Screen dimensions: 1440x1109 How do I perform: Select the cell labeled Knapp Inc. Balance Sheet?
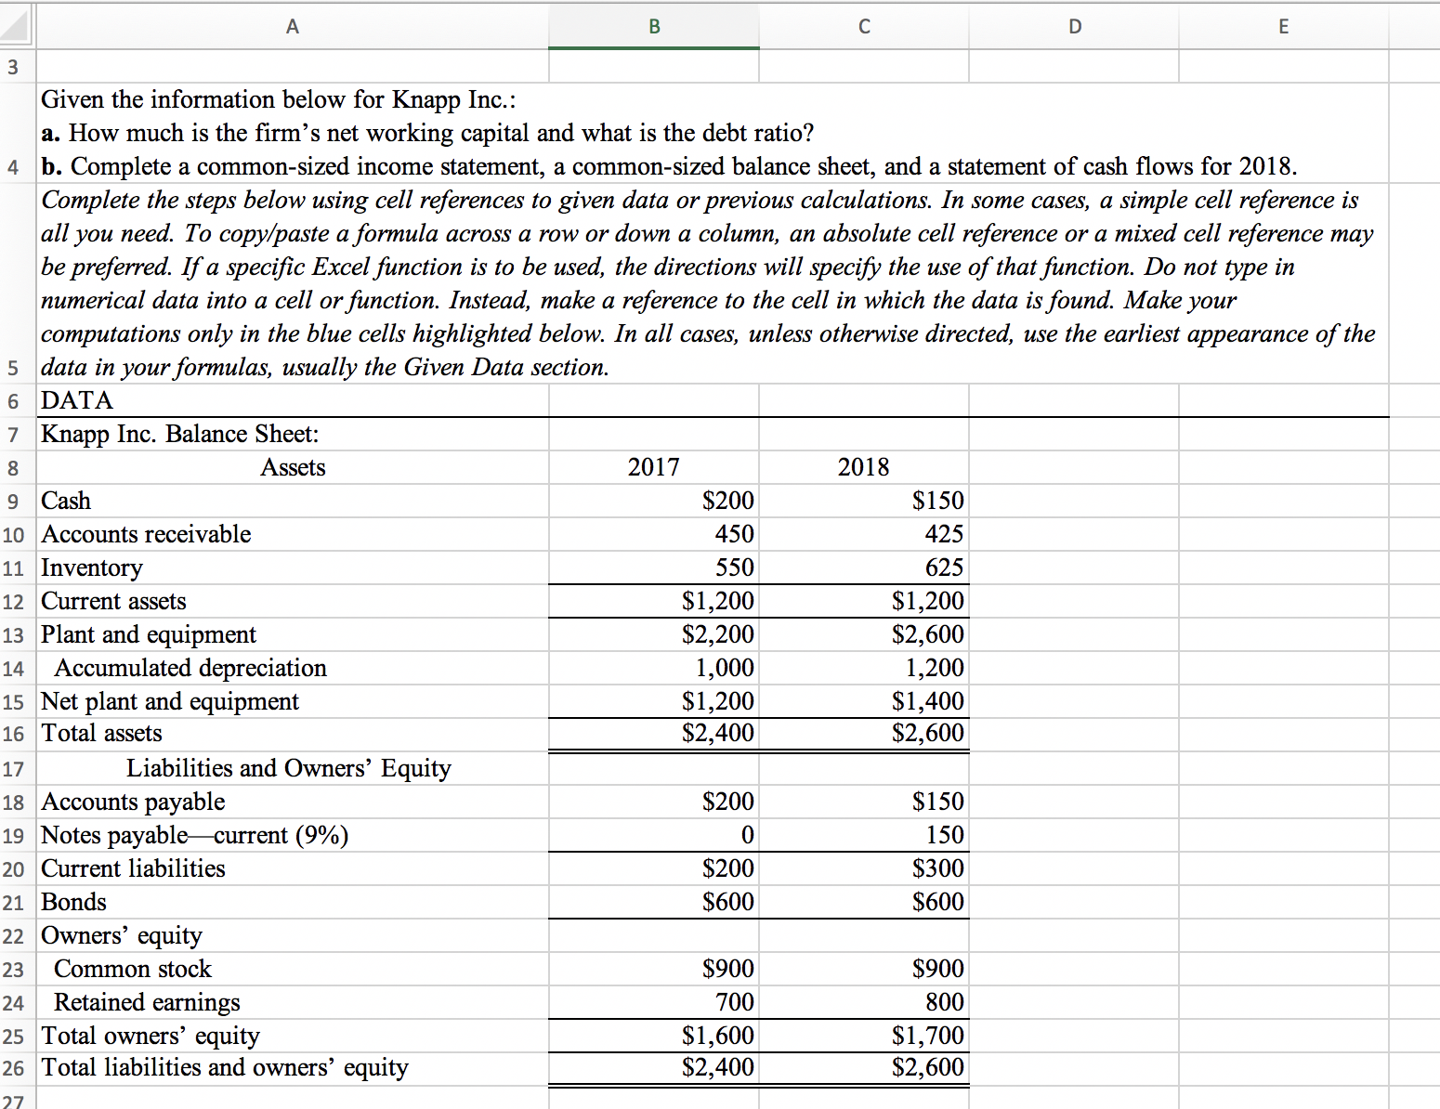(x=293, y=434)
